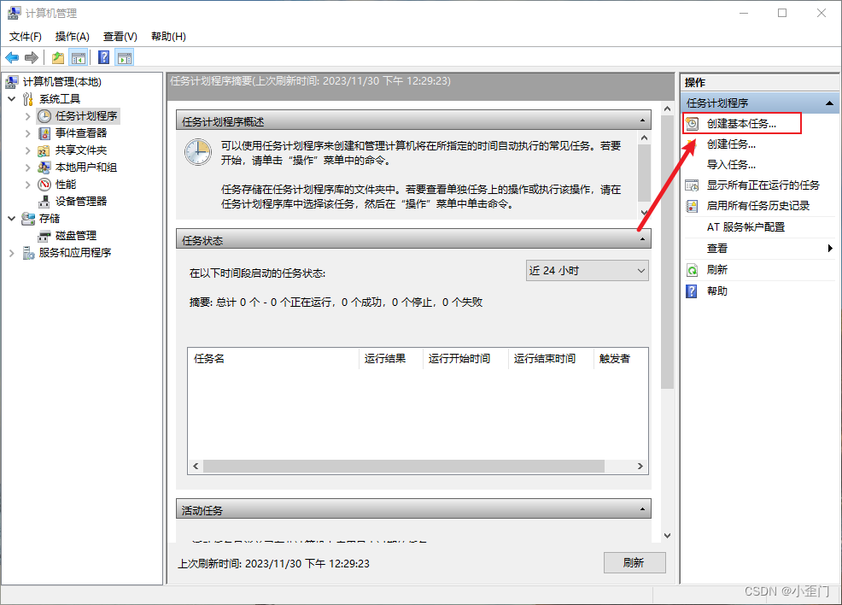Screen dimensions: 842x605
Task: Open the 帮助(H) menu
Action: click(168, 37)
